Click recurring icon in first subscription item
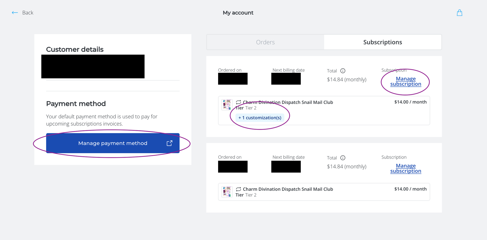 238,102
